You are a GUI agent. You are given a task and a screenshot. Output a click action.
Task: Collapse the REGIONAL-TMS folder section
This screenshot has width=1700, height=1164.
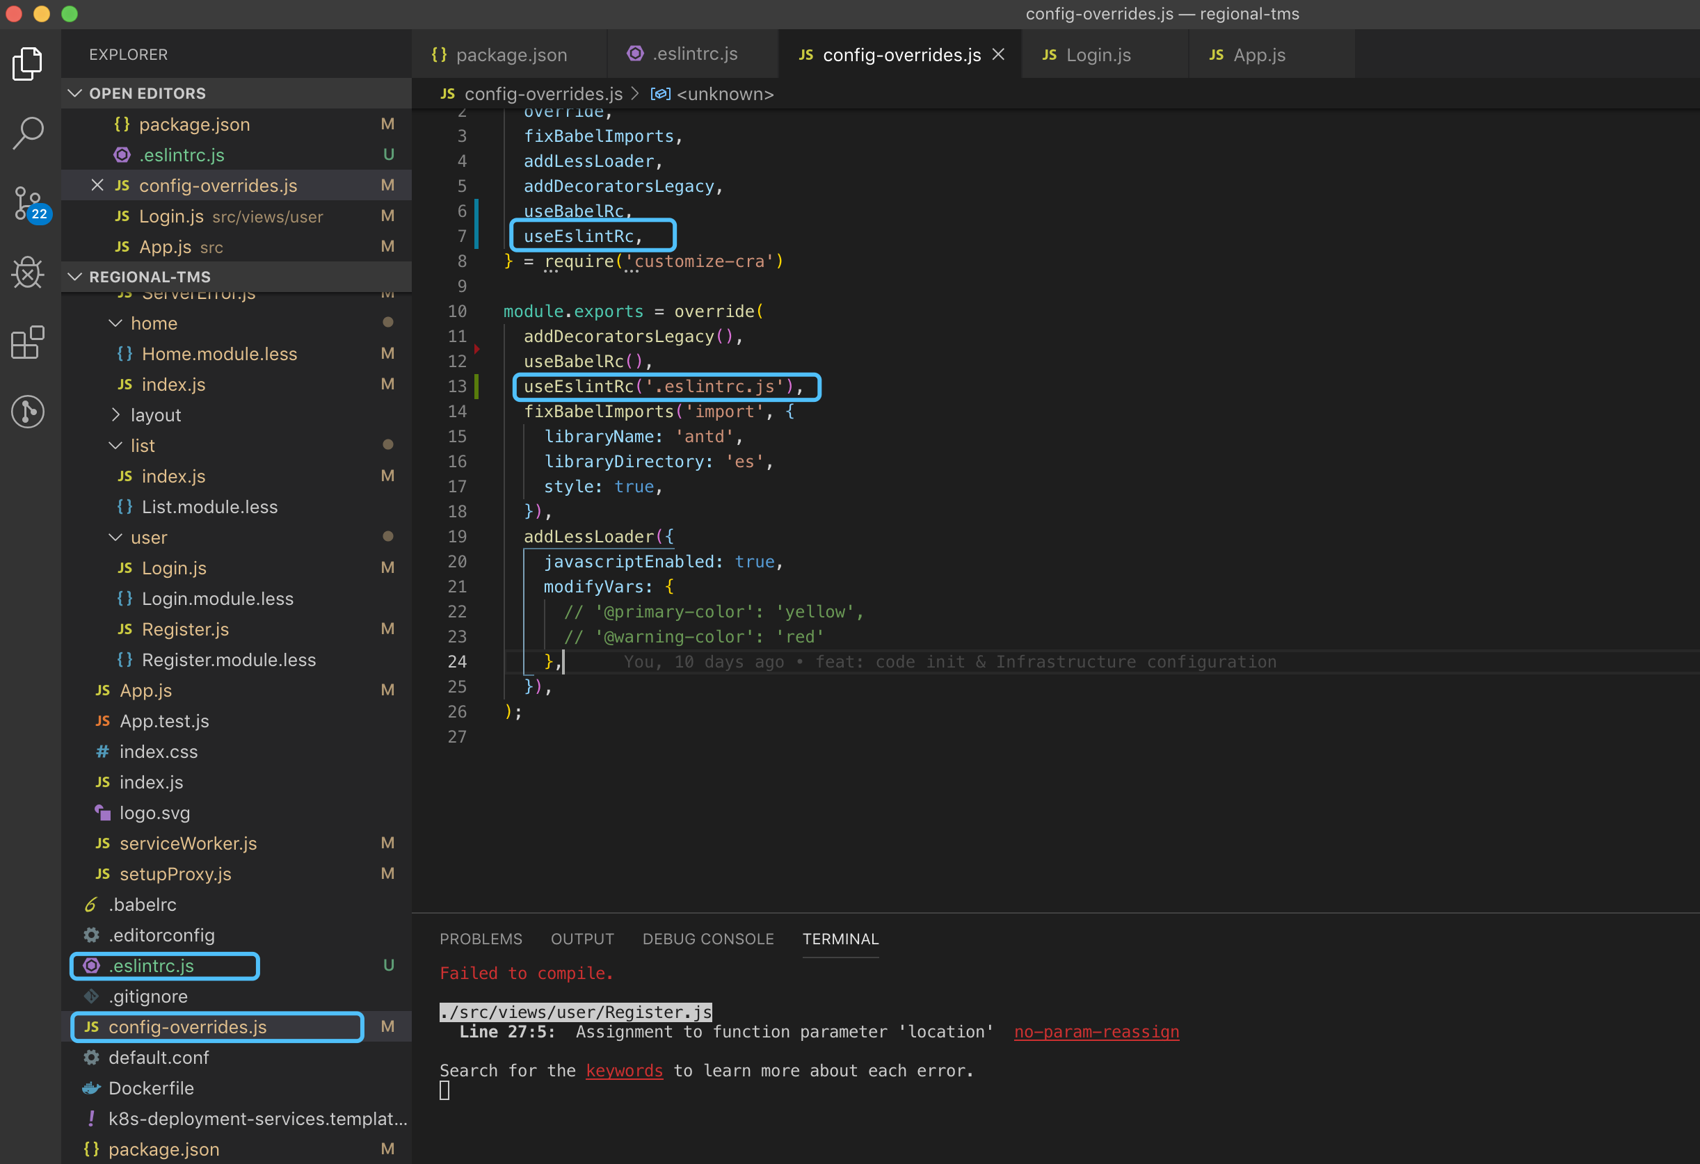pos(236,277)
